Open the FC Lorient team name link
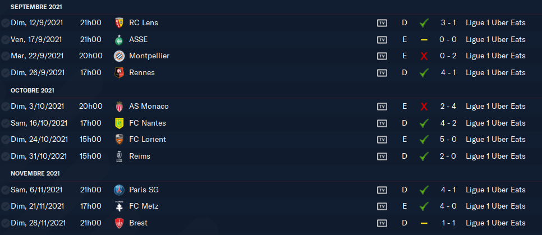The height and width of the screenshot is (235, 542). [x=147, y=140]
